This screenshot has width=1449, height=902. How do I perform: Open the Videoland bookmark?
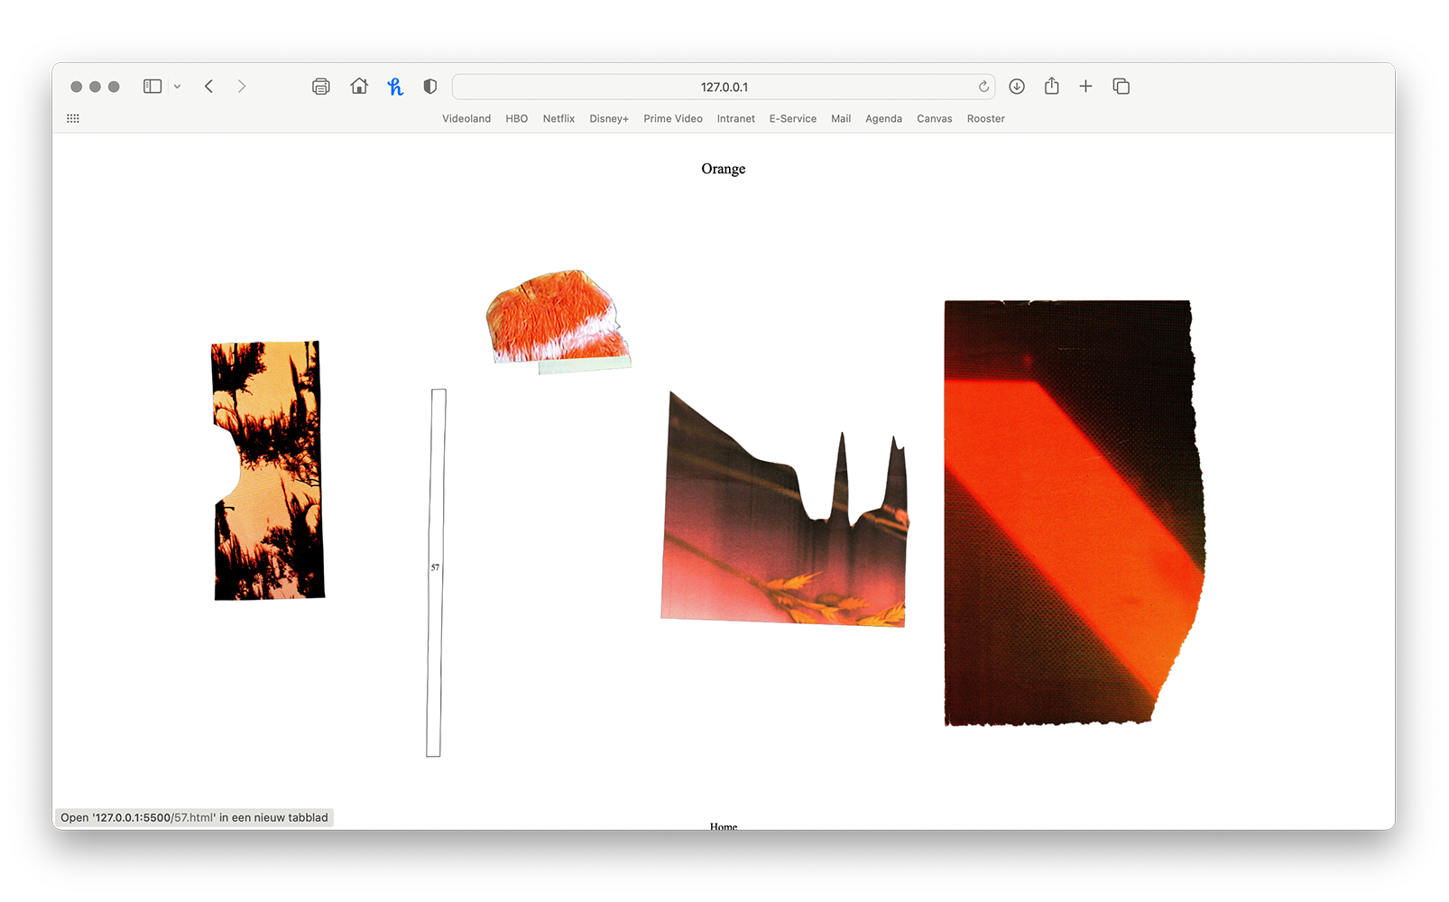(x=466, y=118)
